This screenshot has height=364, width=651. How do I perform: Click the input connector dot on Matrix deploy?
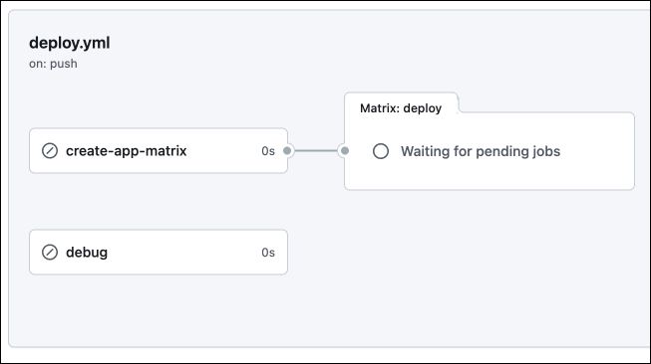point(345,151)
